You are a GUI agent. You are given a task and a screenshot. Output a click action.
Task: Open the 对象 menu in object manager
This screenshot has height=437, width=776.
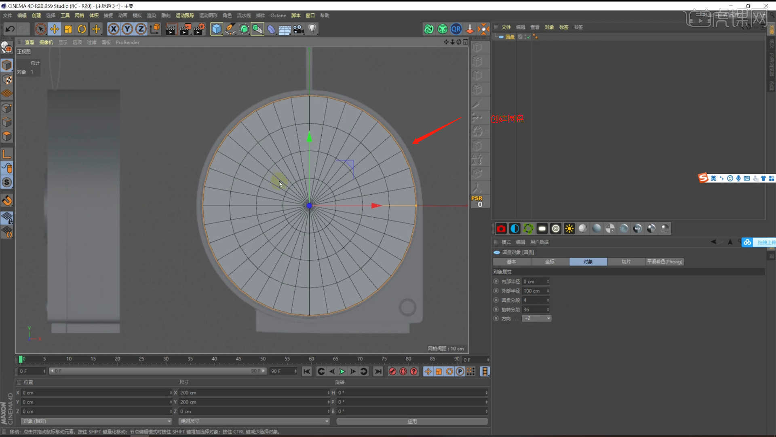[549, 27]
